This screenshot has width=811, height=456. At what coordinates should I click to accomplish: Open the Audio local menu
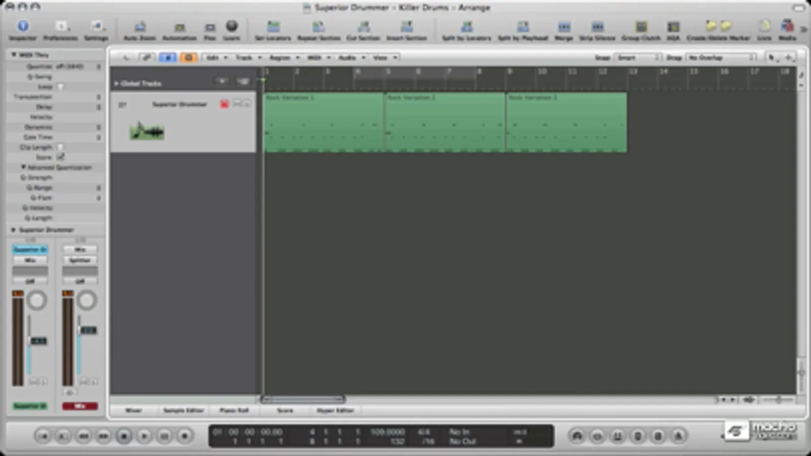click(351, 58)
